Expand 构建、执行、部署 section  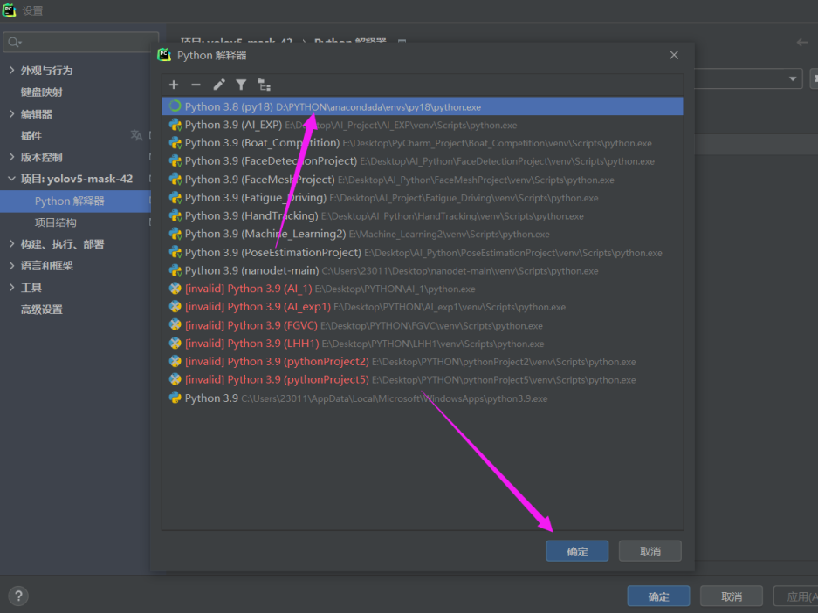pos(11,244)
